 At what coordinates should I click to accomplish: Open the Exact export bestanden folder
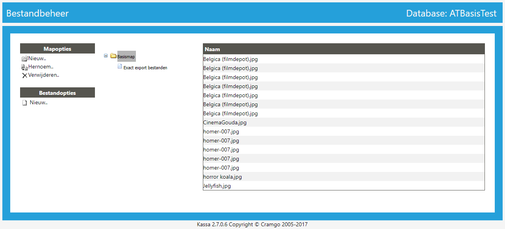(145, 68)
